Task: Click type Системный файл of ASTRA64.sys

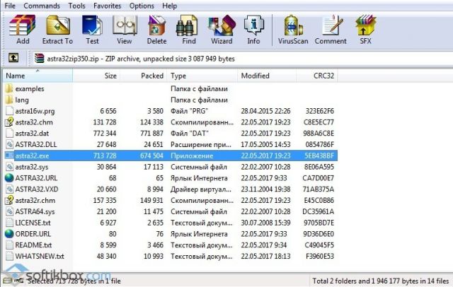Action: pos(198,211)
